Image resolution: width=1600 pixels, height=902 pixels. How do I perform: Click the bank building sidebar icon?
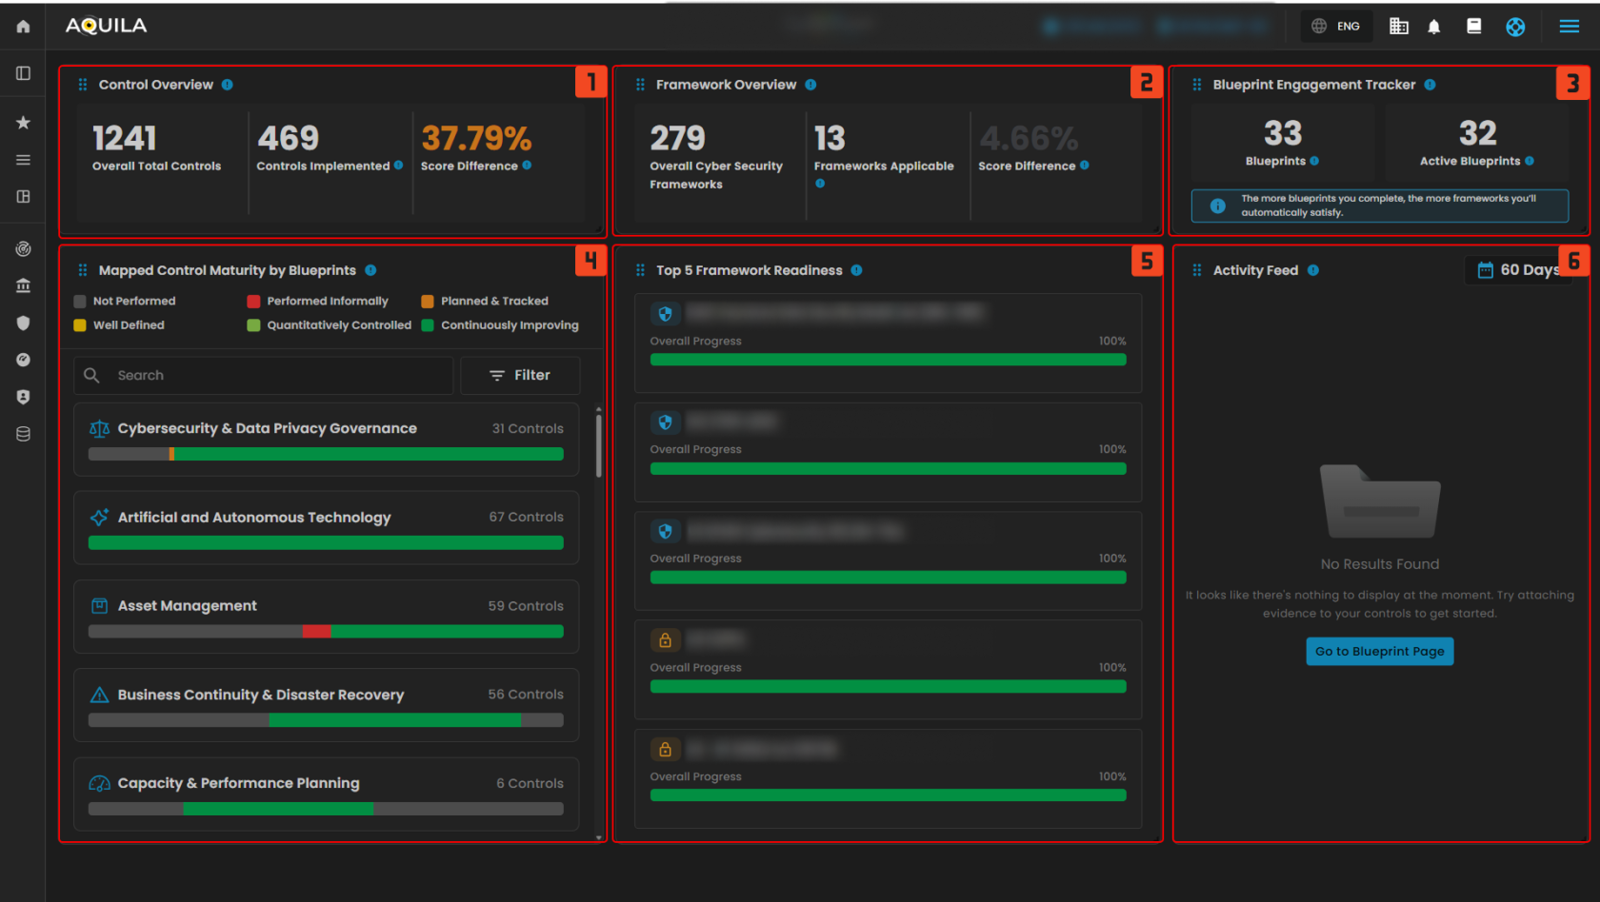(x=23, y=285)
